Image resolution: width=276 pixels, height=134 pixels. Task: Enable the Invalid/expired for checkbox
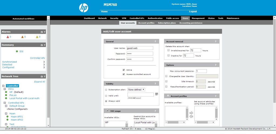pos(169,51)
